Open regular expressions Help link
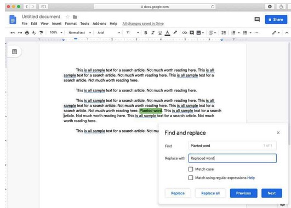Image resolution: width=291 pixels, height=208 pixels. point(251,178)
